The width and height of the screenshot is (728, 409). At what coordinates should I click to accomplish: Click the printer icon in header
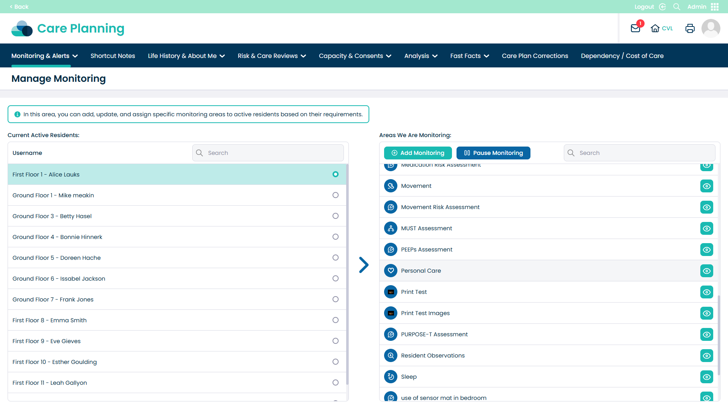point(690,28)
